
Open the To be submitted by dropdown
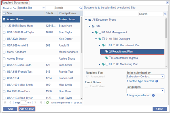point(162,76)
